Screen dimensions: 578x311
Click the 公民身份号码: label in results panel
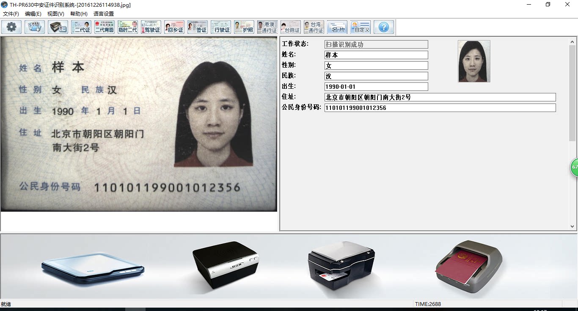click(302, 107)
